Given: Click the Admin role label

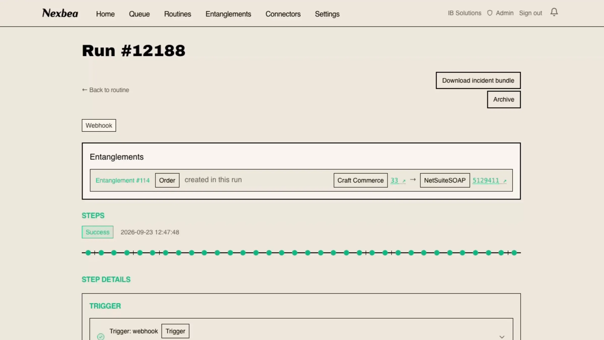Looking at the screenshot, I should (x=504, y=13).
